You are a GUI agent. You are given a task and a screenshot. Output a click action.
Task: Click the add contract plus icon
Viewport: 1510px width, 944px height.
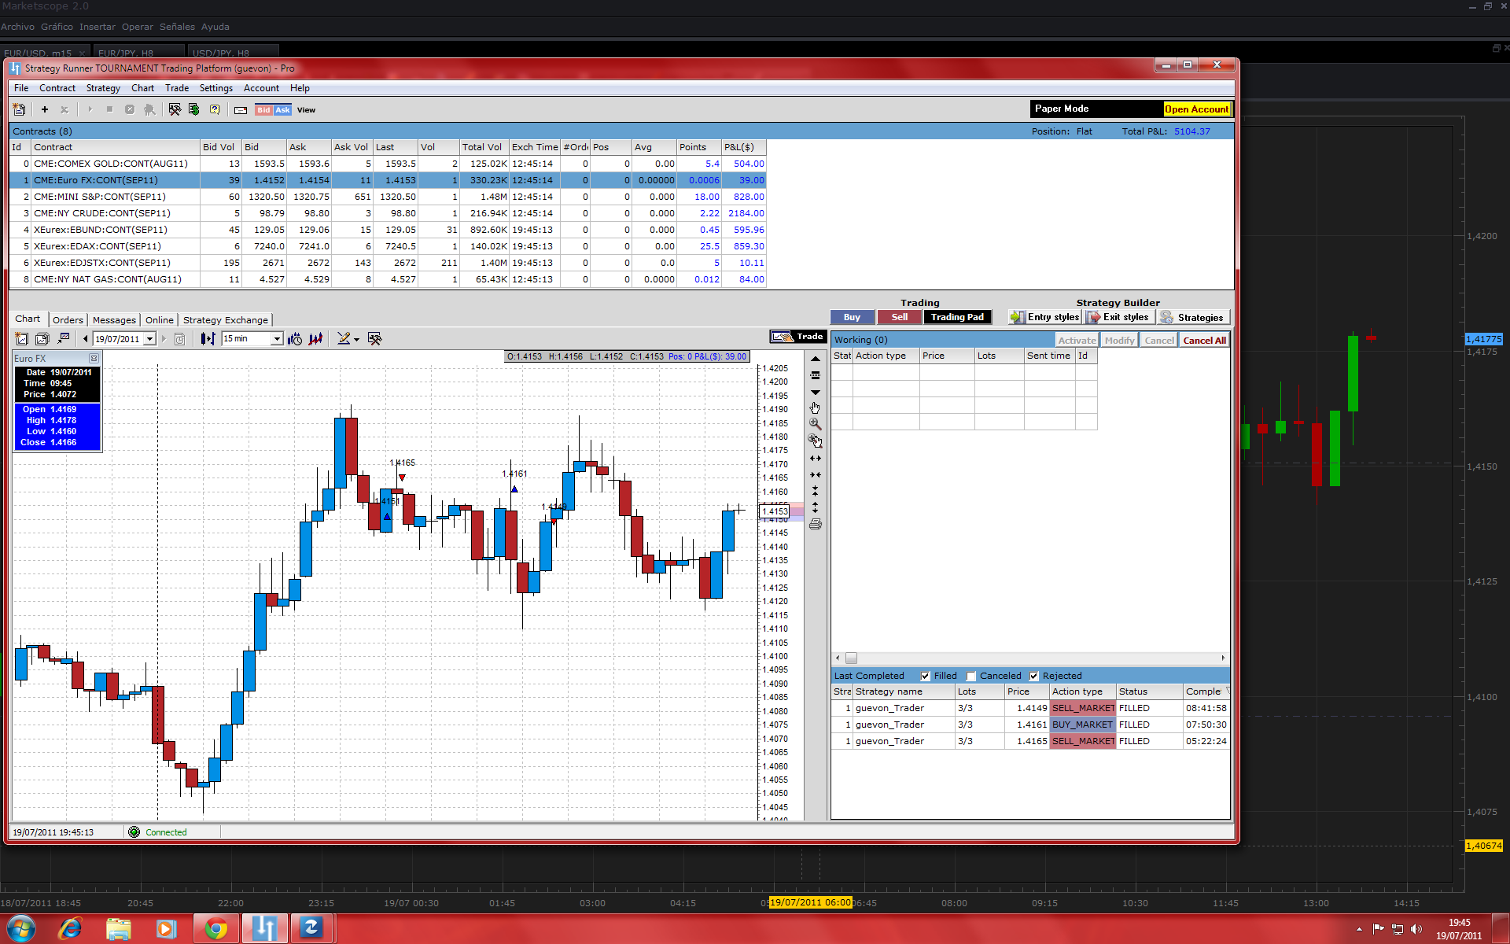[45, 110]
